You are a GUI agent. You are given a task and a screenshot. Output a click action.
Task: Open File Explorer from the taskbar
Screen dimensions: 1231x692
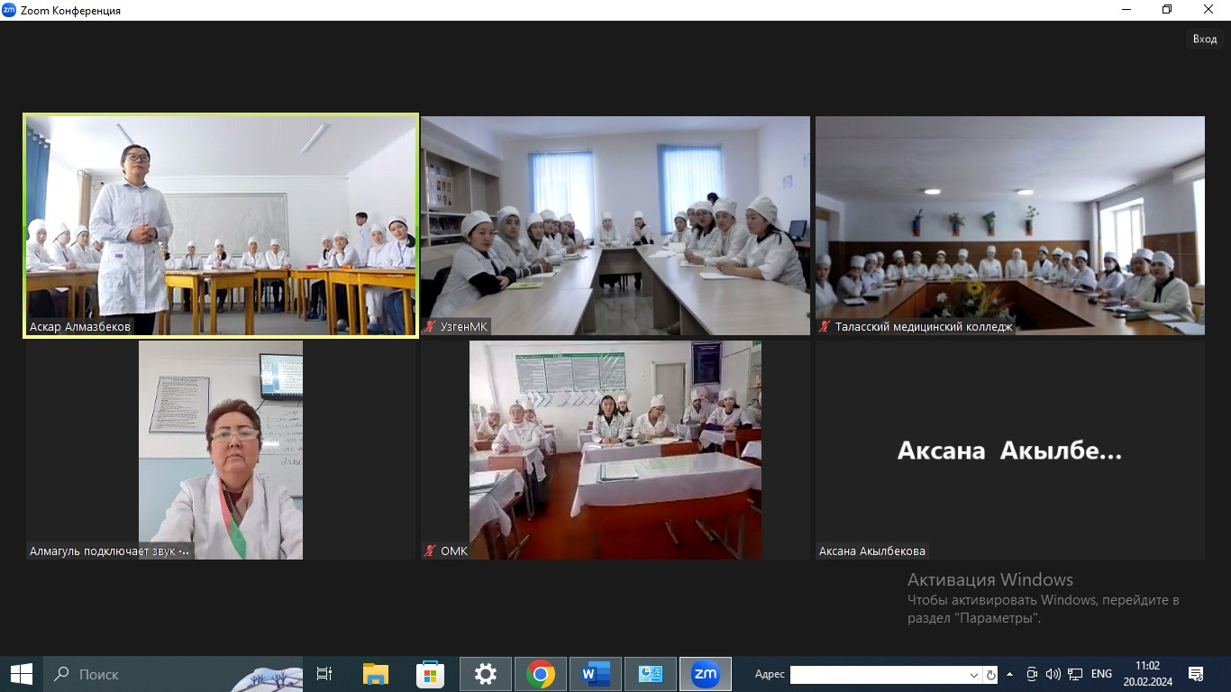(x=375, y=674)
